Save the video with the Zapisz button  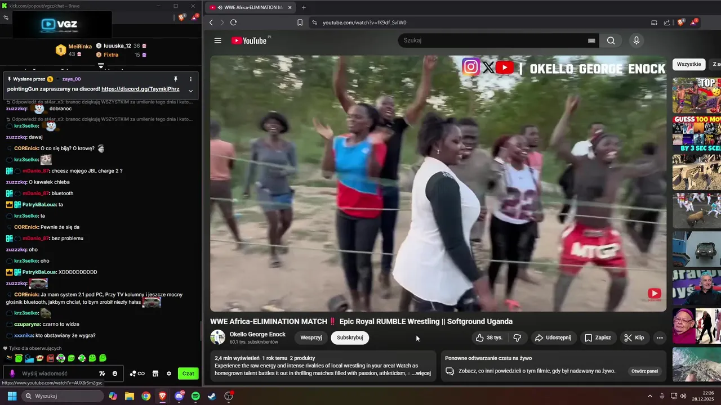pyautogui.click(x=597, y=337)
